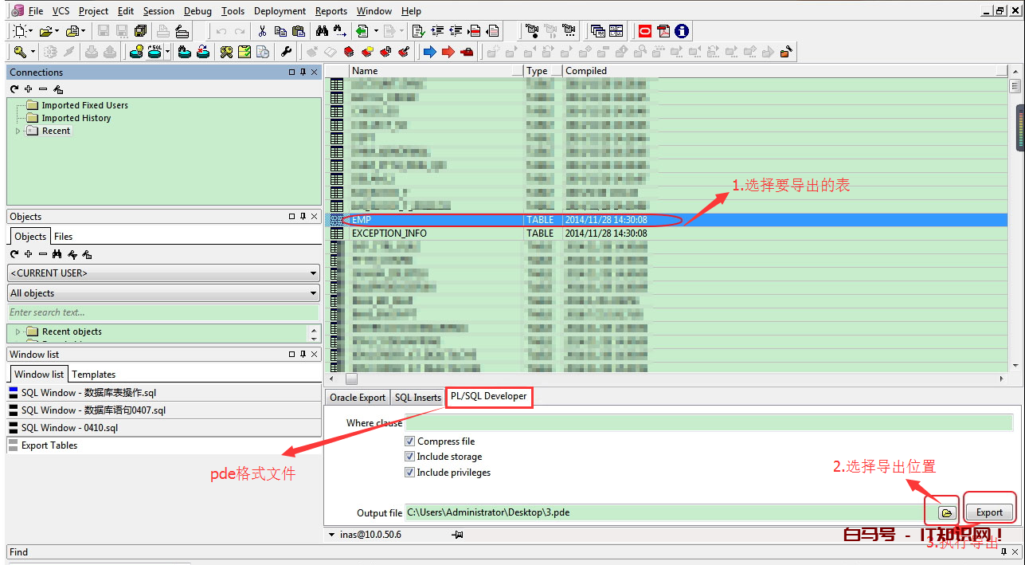The image size is (1025, 565).
Task: Click the blue info circle icon
Action: click(682, 31)
